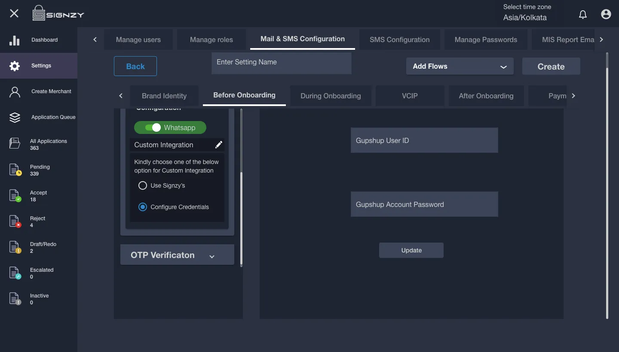Click the Accept document icon
The height and width of the screenshot is (352, 619).
coord(15,195)
